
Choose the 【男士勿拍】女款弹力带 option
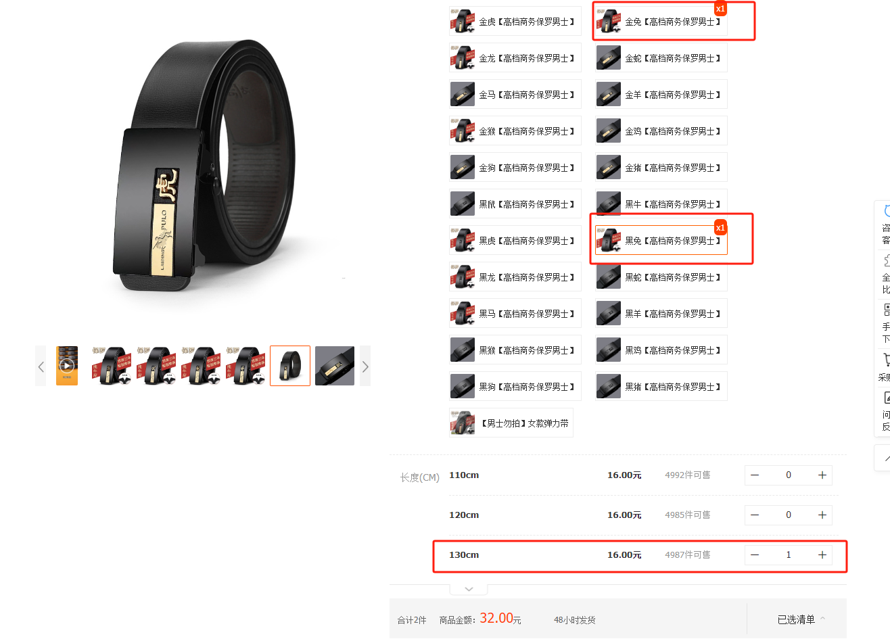[511, 423]
